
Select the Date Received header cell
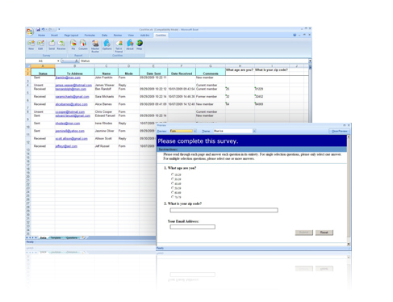coord(182,72)
